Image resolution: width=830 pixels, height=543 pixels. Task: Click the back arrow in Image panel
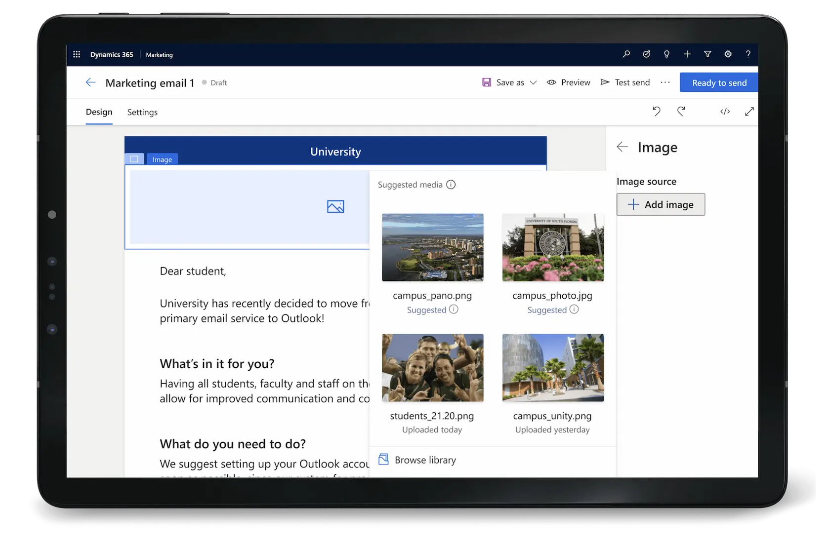[622, 147]
